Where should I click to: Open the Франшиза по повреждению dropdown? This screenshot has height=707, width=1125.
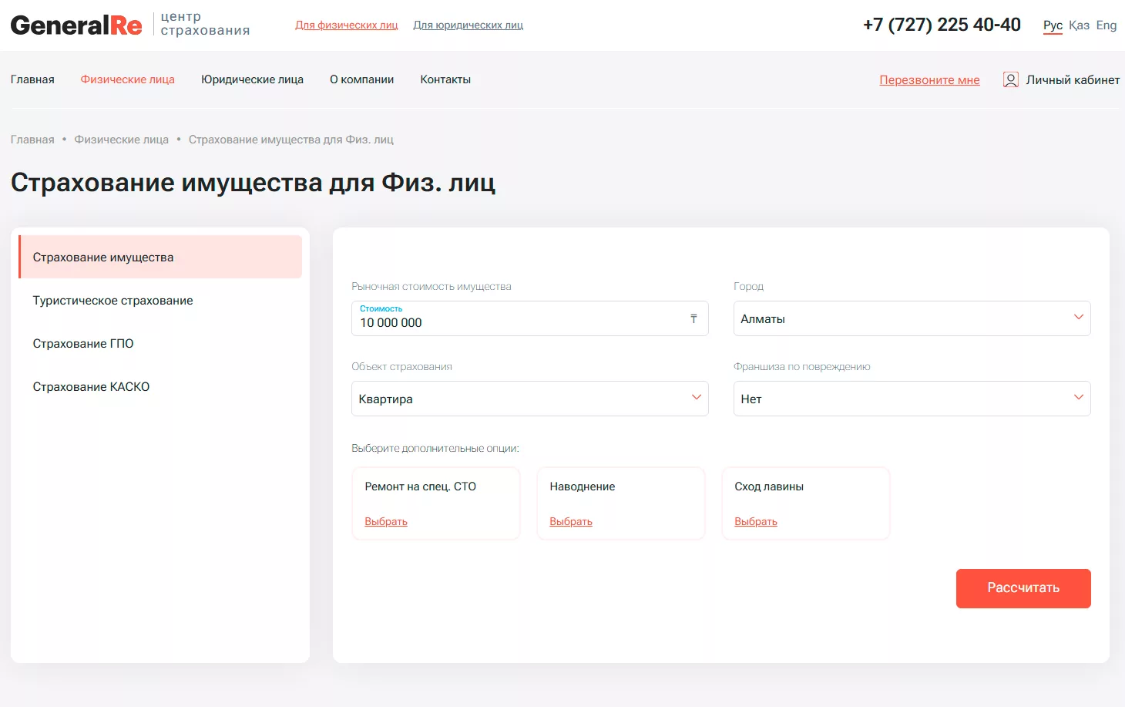912,399
